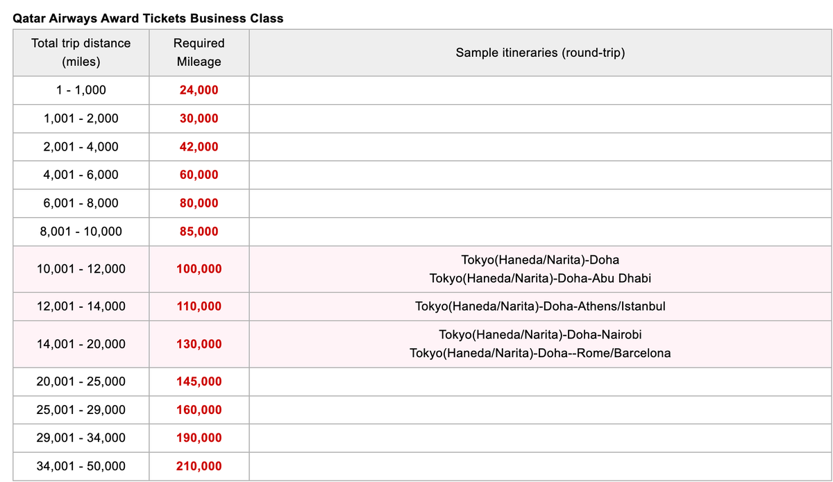Click the 'Required Mileage' column header
This screenshot has width=833, height=482.
(199, 52)
